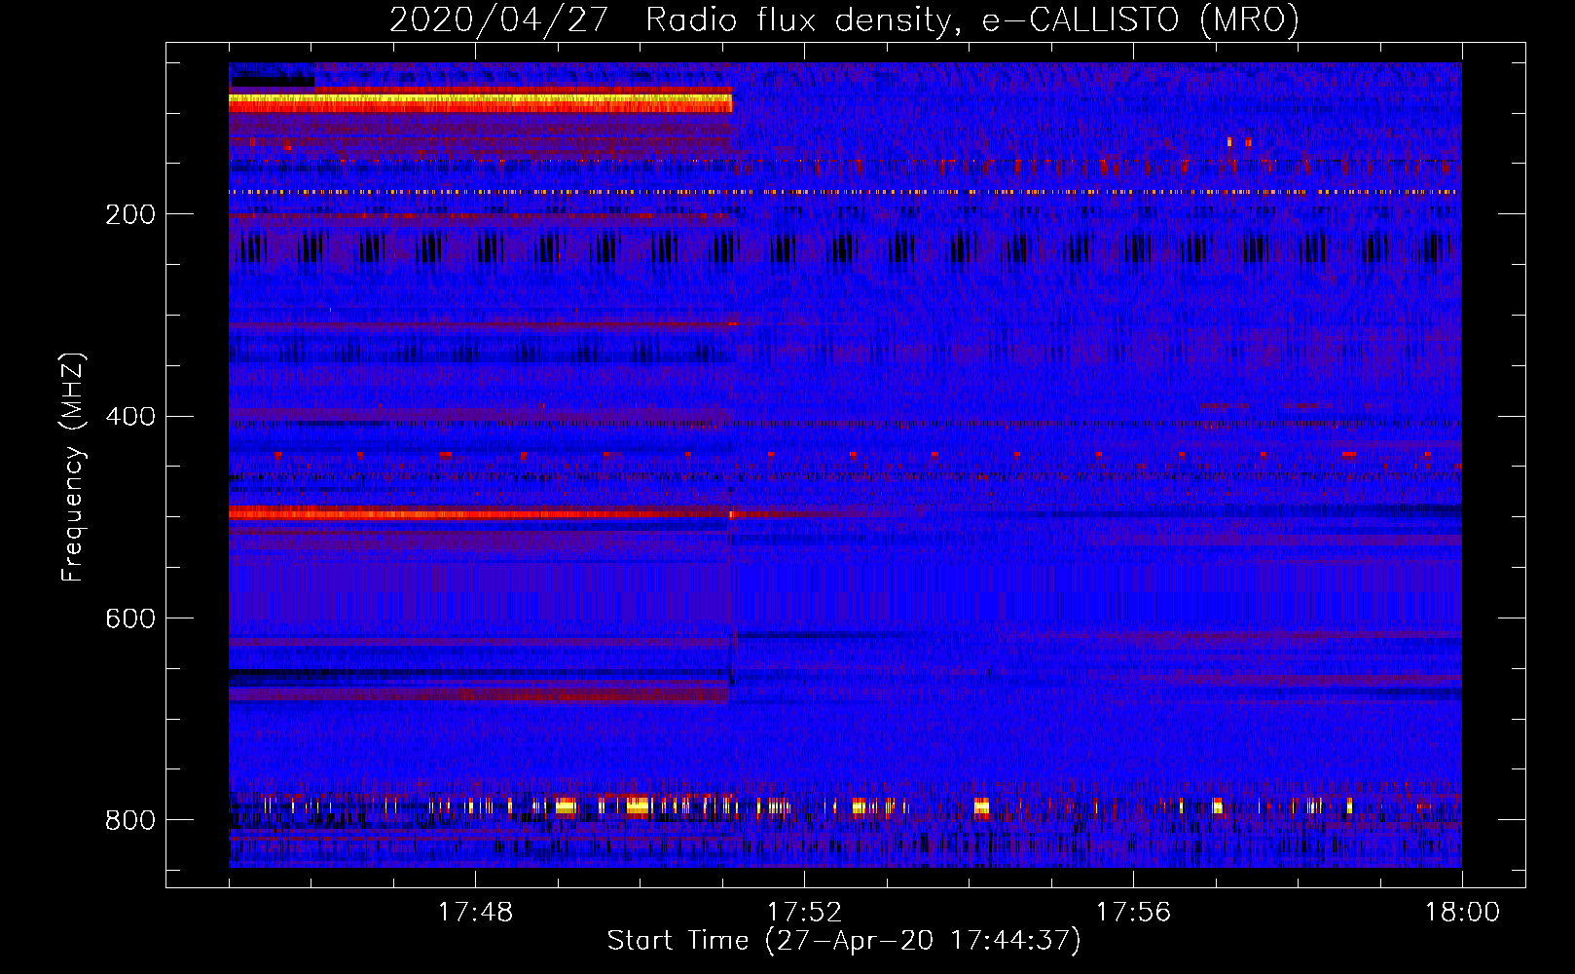
Task: Click the "Start Time (27-Apr-20 17:44:37)" label
Action: pyautogui.click(x=844, y=941)
